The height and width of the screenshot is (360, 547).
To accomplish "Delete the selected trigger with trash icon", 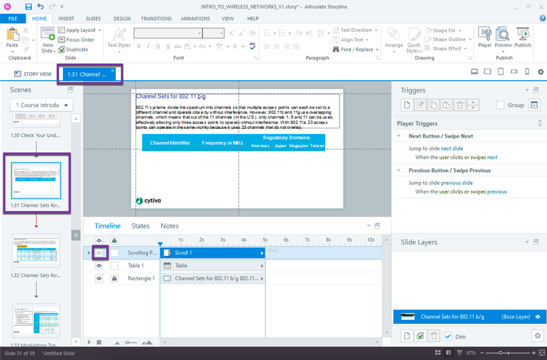I will click(460, 105).
